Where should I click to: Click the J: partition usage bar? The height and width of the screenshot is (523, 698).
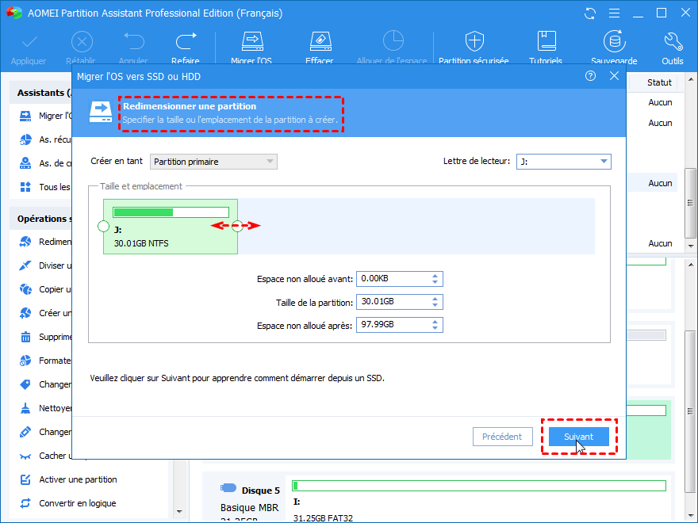pyautogui.click(x=171, y=212)
